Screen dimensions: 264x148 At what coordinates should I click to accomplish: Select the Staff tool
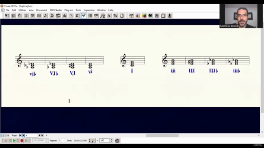click(x=13, y=16)
